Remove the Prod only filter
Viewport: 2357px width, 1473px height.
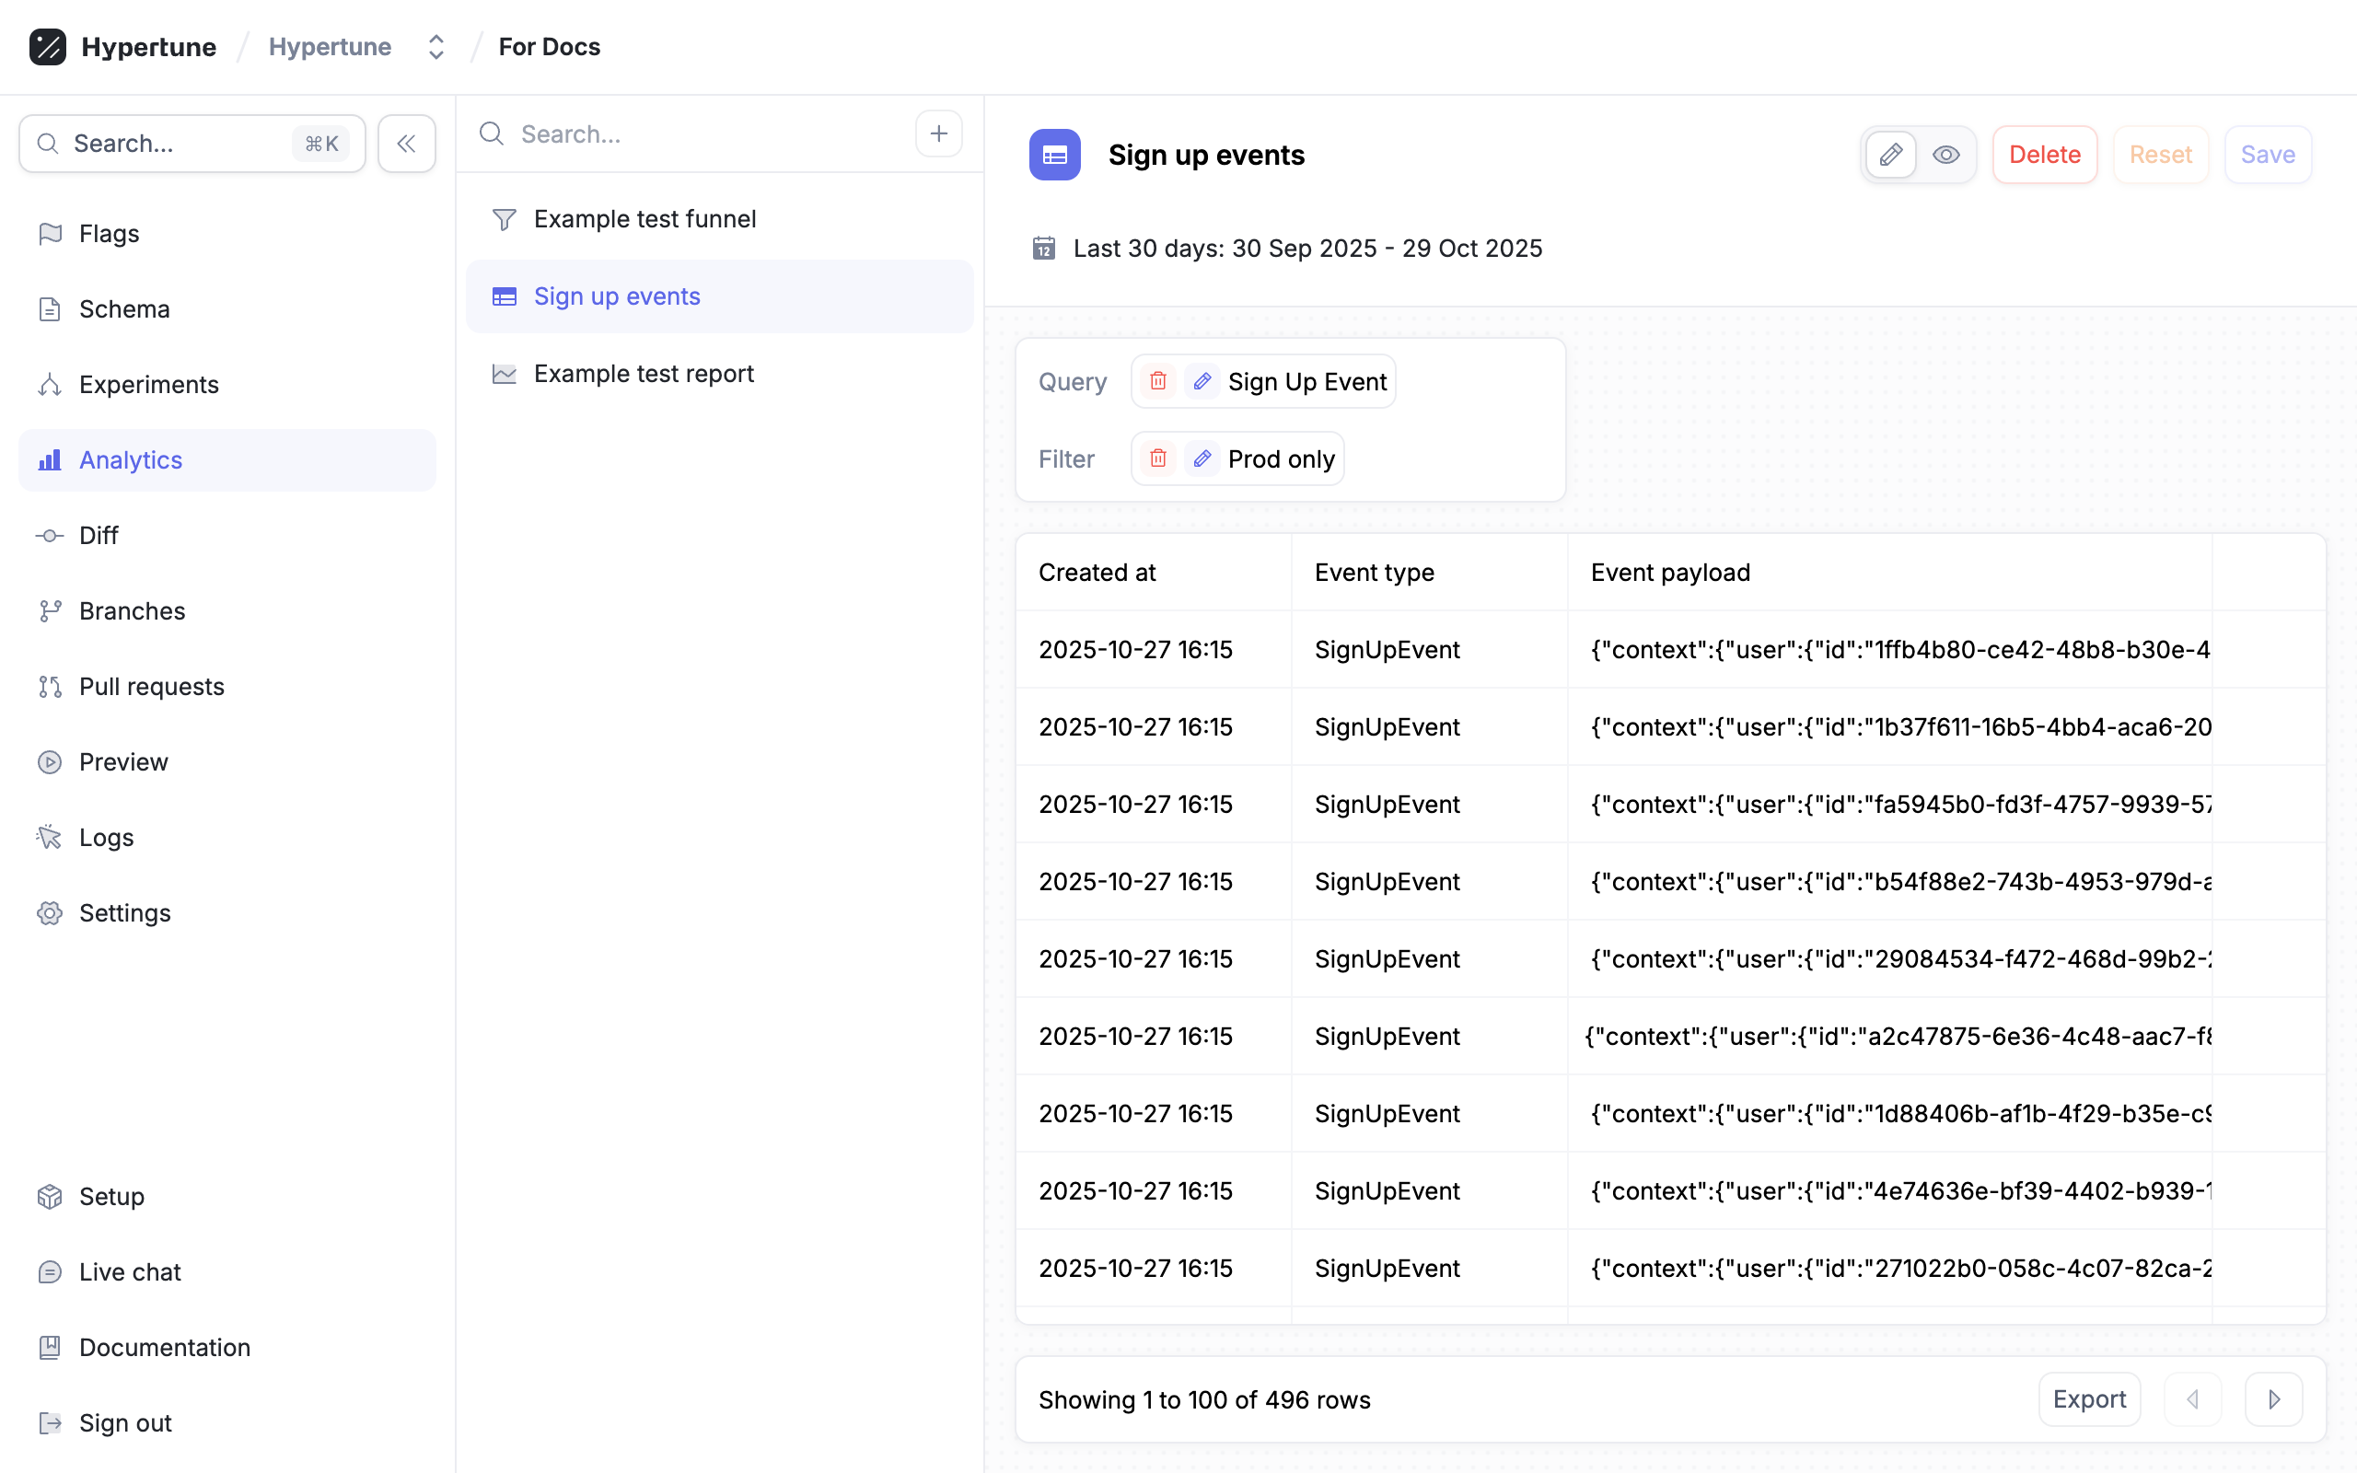pyautogui.click(x=1157, y=458)
